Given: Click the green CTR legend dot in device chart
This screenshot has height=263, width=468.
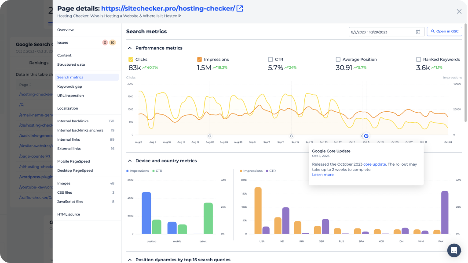Looking at the screenshot, I should [x=154, y=171].
